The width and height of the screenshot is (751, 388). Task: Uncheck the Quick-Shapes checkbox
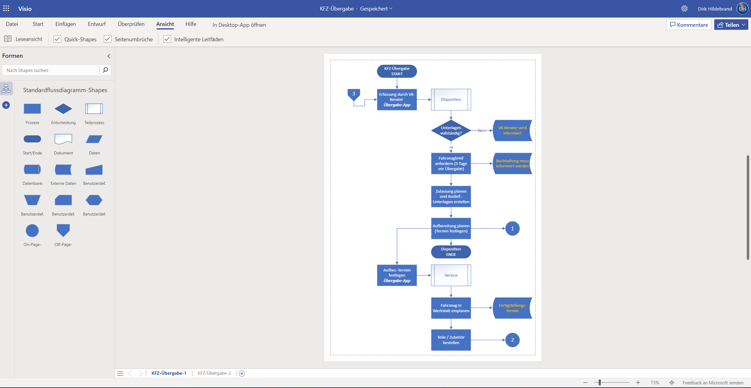(x=57, y=39)
